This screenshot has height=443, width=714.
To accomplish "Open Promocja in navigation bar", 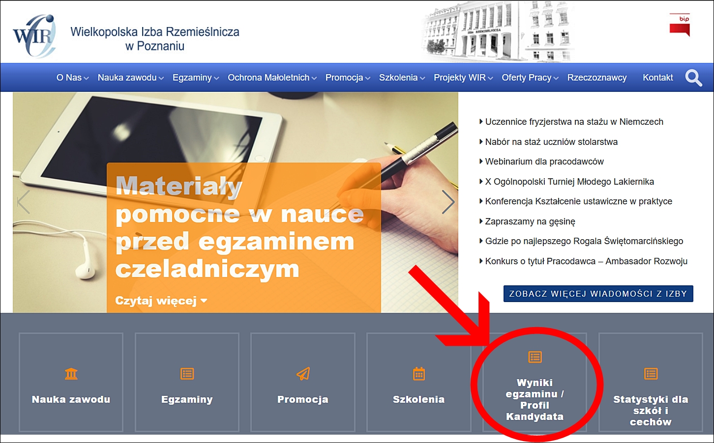I will 344,78.
